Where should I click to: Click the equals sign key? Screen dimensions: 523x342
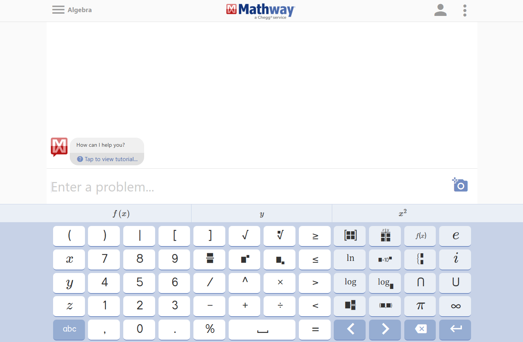(315, 329)
